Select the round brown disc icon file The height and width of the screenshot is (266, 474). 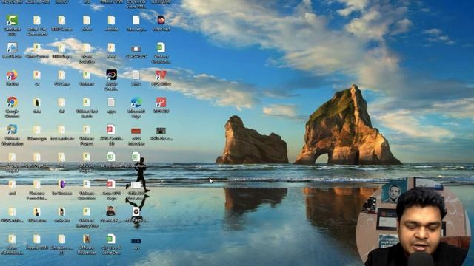(x=136, y=211)
